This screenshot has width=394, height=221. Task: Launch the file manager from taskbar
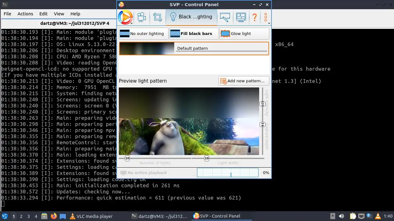tap(44, 216)
